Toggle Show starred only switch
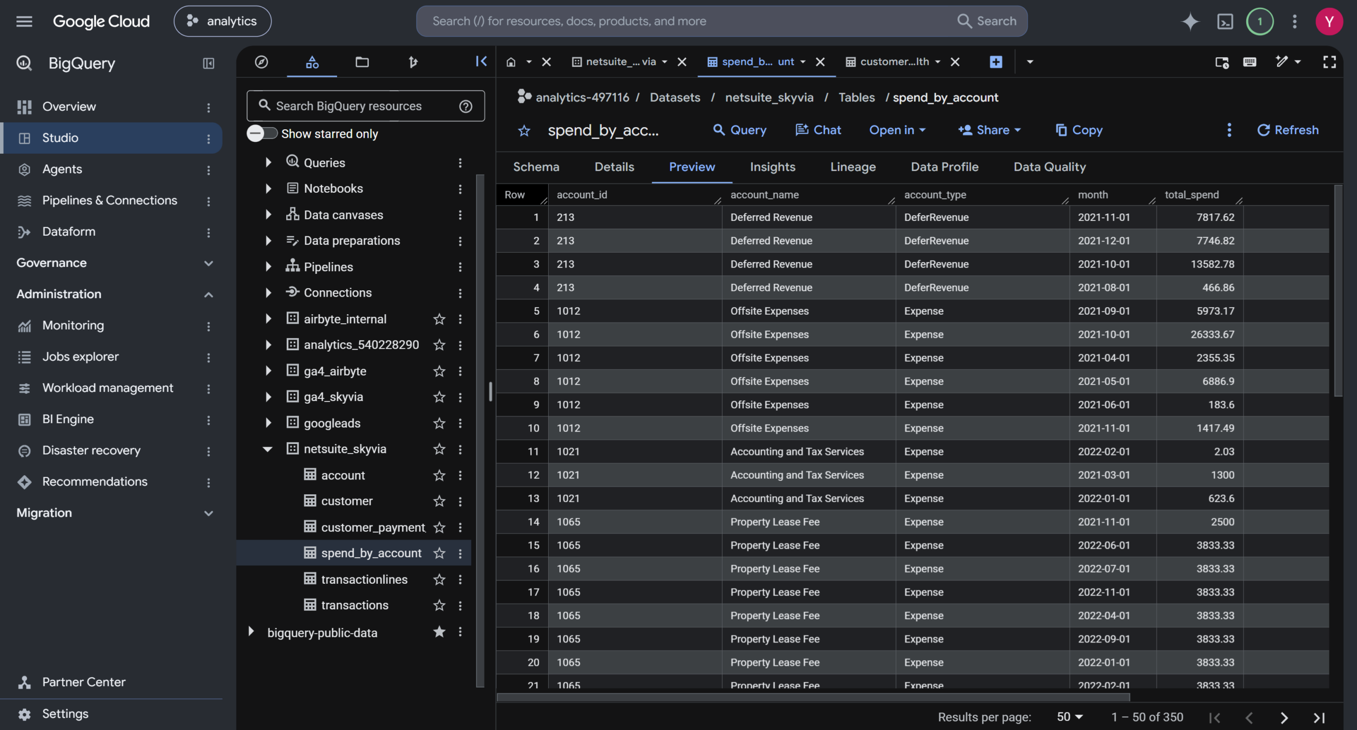The width and height of the screenshot is (1357, 730). pos(262,133)
